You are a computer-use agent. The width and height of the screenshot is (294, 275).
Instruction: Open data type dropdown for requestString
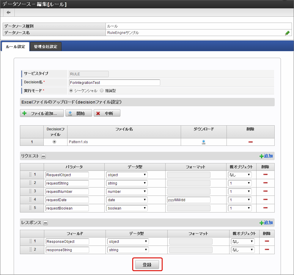tap(127, 183)
